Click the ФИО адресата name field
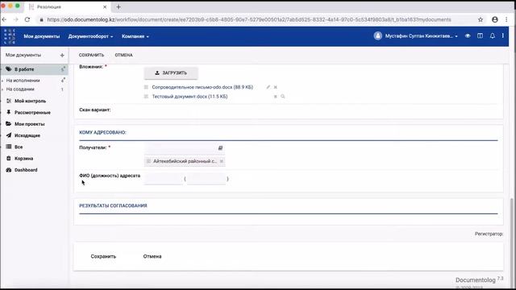Image resolution: width=516 pixels, height=290 pixels. pyautogui.click(x=163, y=179)
